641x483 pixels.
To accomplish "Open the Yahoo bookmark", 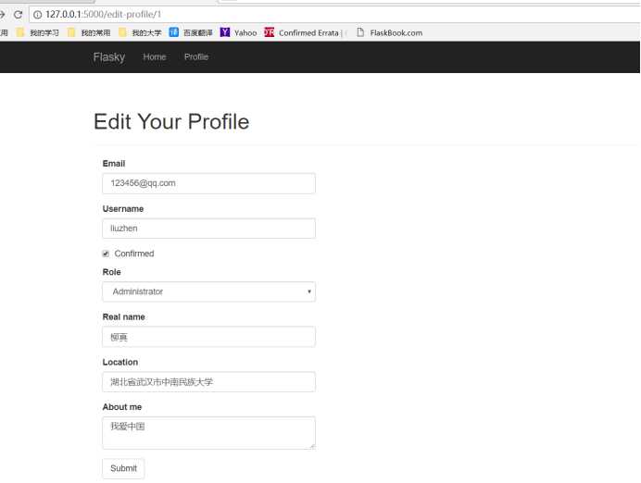I will click(238, 32).
